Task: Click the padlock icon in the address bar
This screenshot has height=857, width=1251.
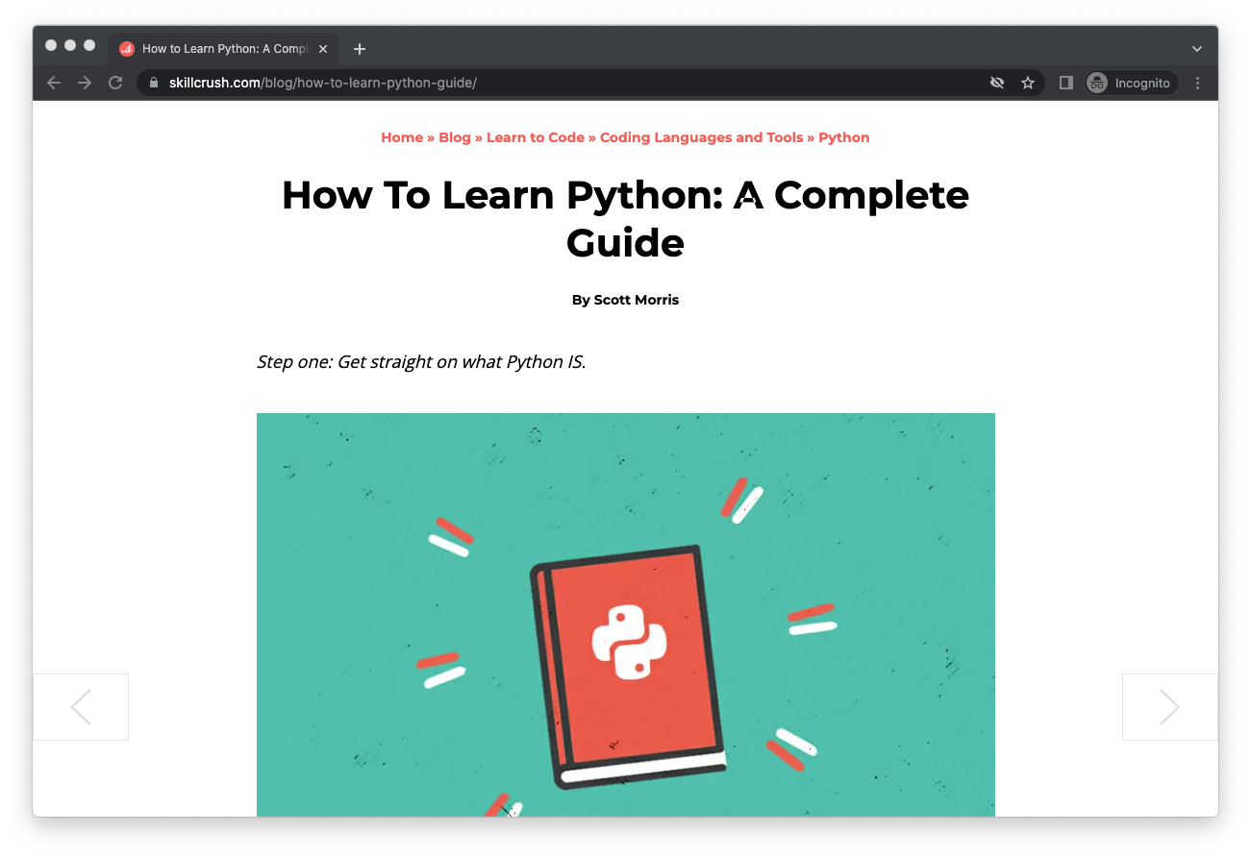Action: click(x=153, y=83)
